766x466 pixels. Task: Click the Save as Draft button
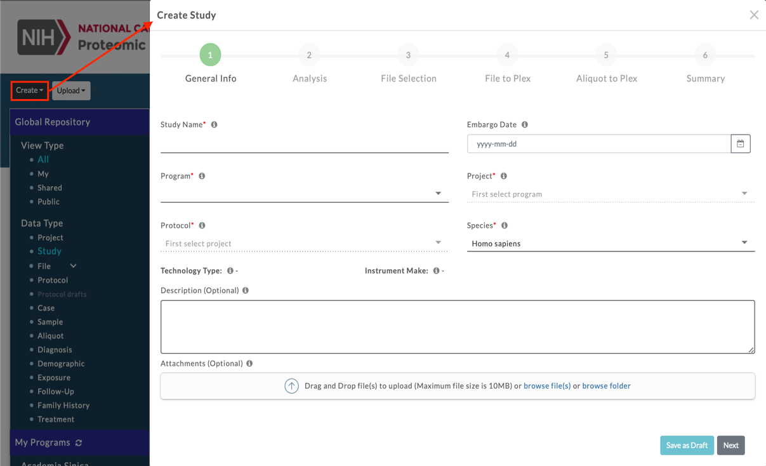[x=687, y=445]
